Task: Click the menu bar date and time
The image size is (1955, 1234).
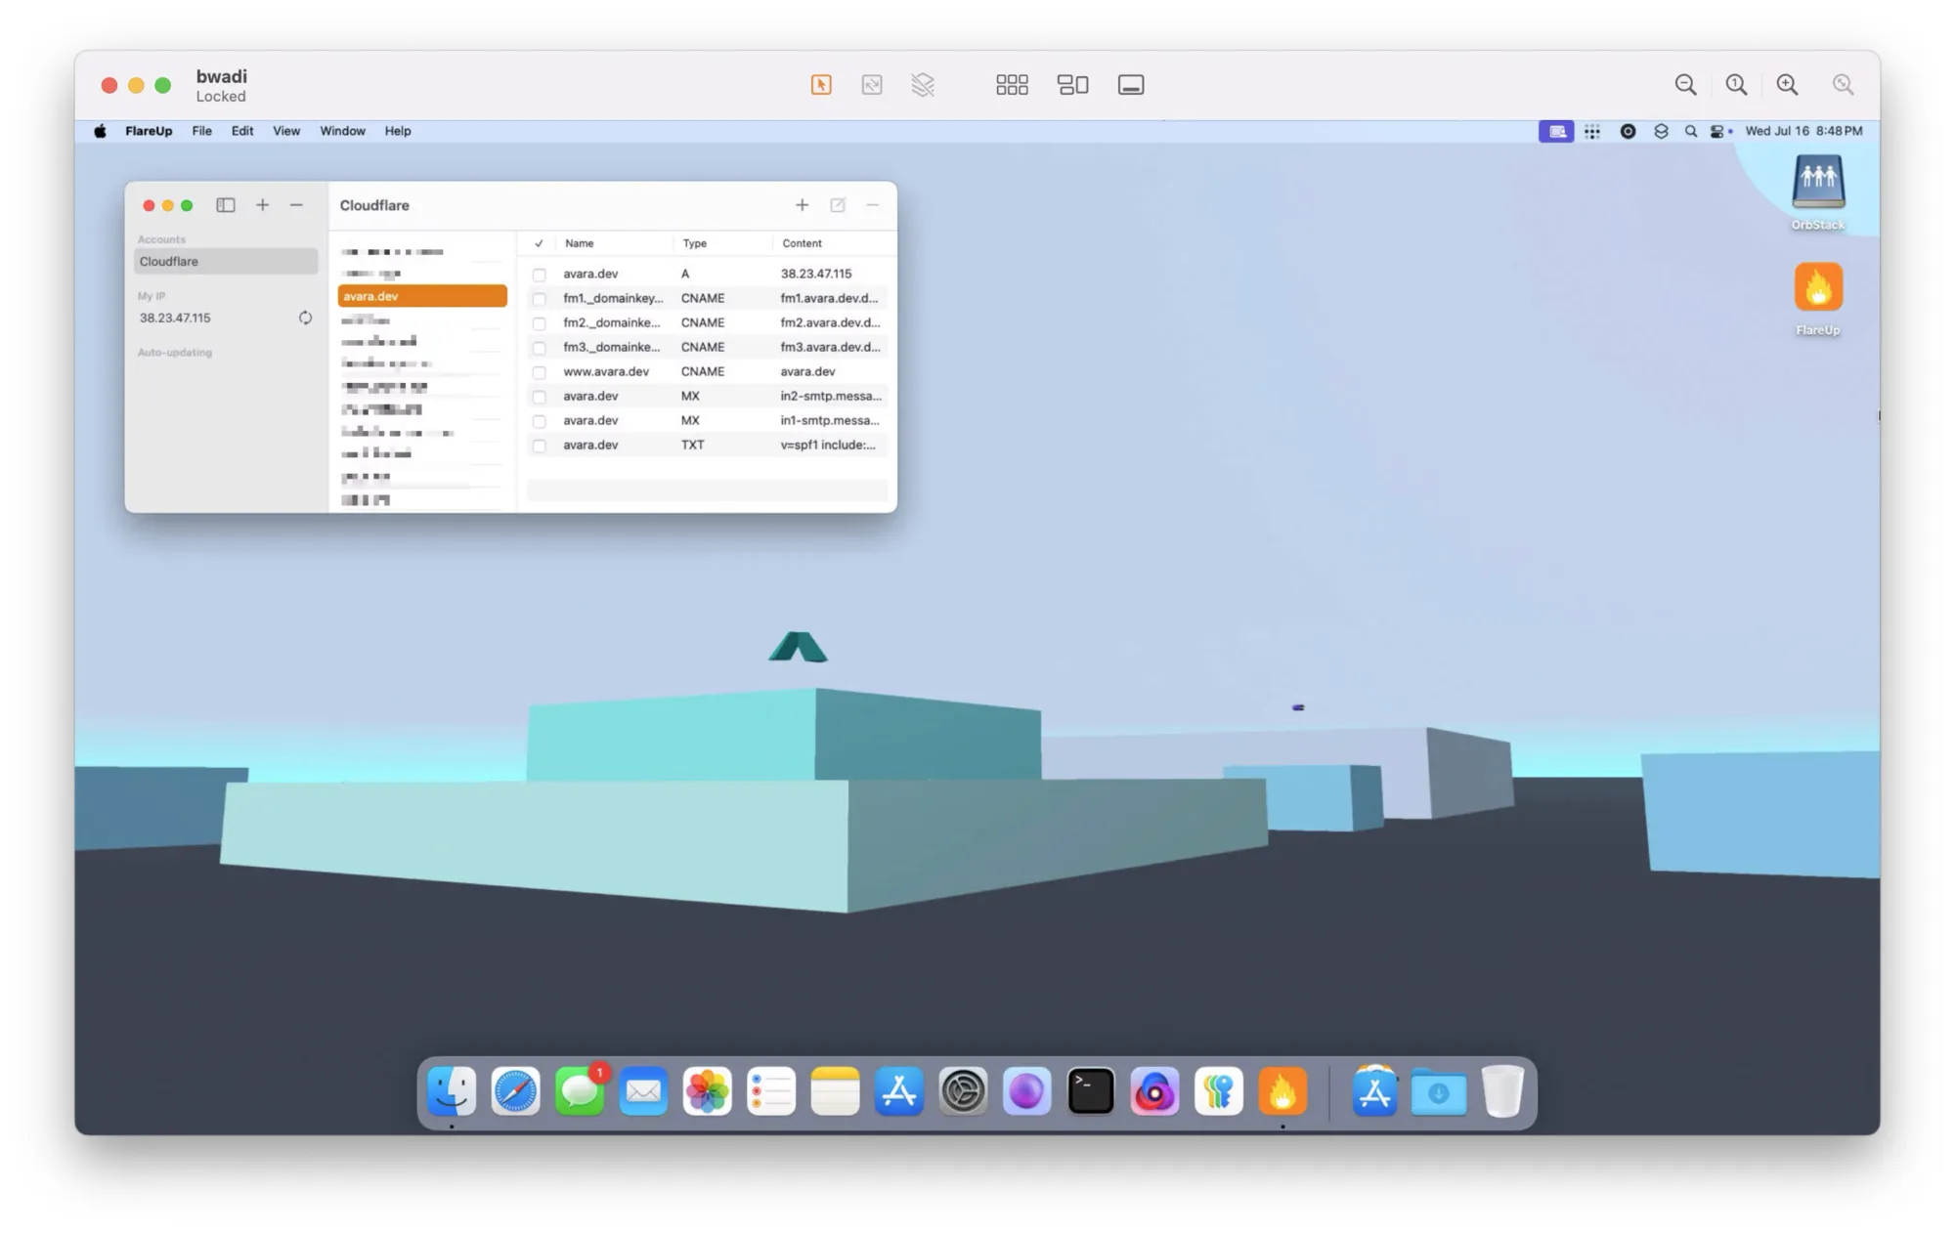Action: click(x=1803, y=131)
